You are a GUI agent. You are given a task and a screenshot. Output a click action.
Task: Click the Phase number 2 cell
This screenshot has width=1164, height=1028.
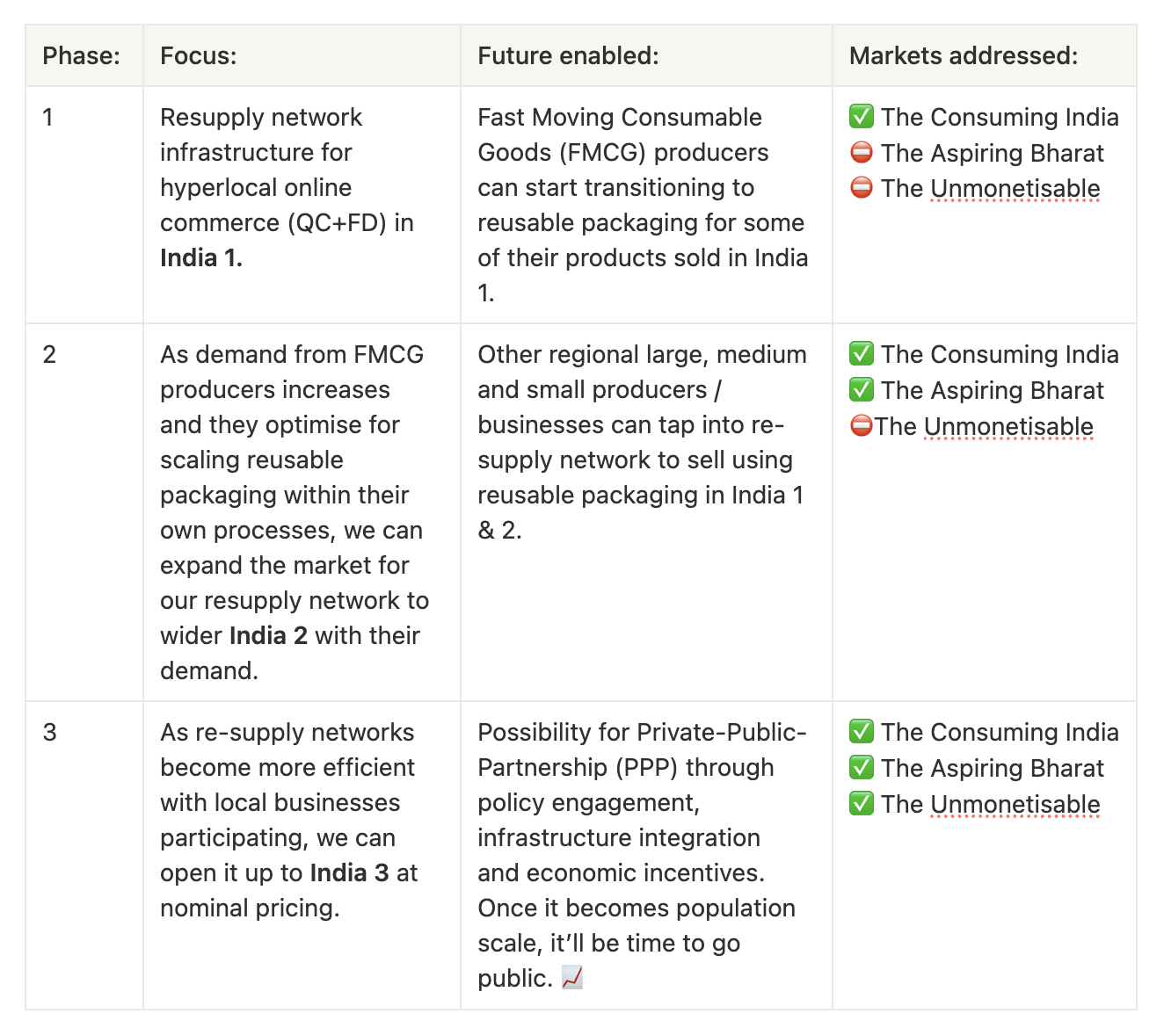[x=84, y=512]
